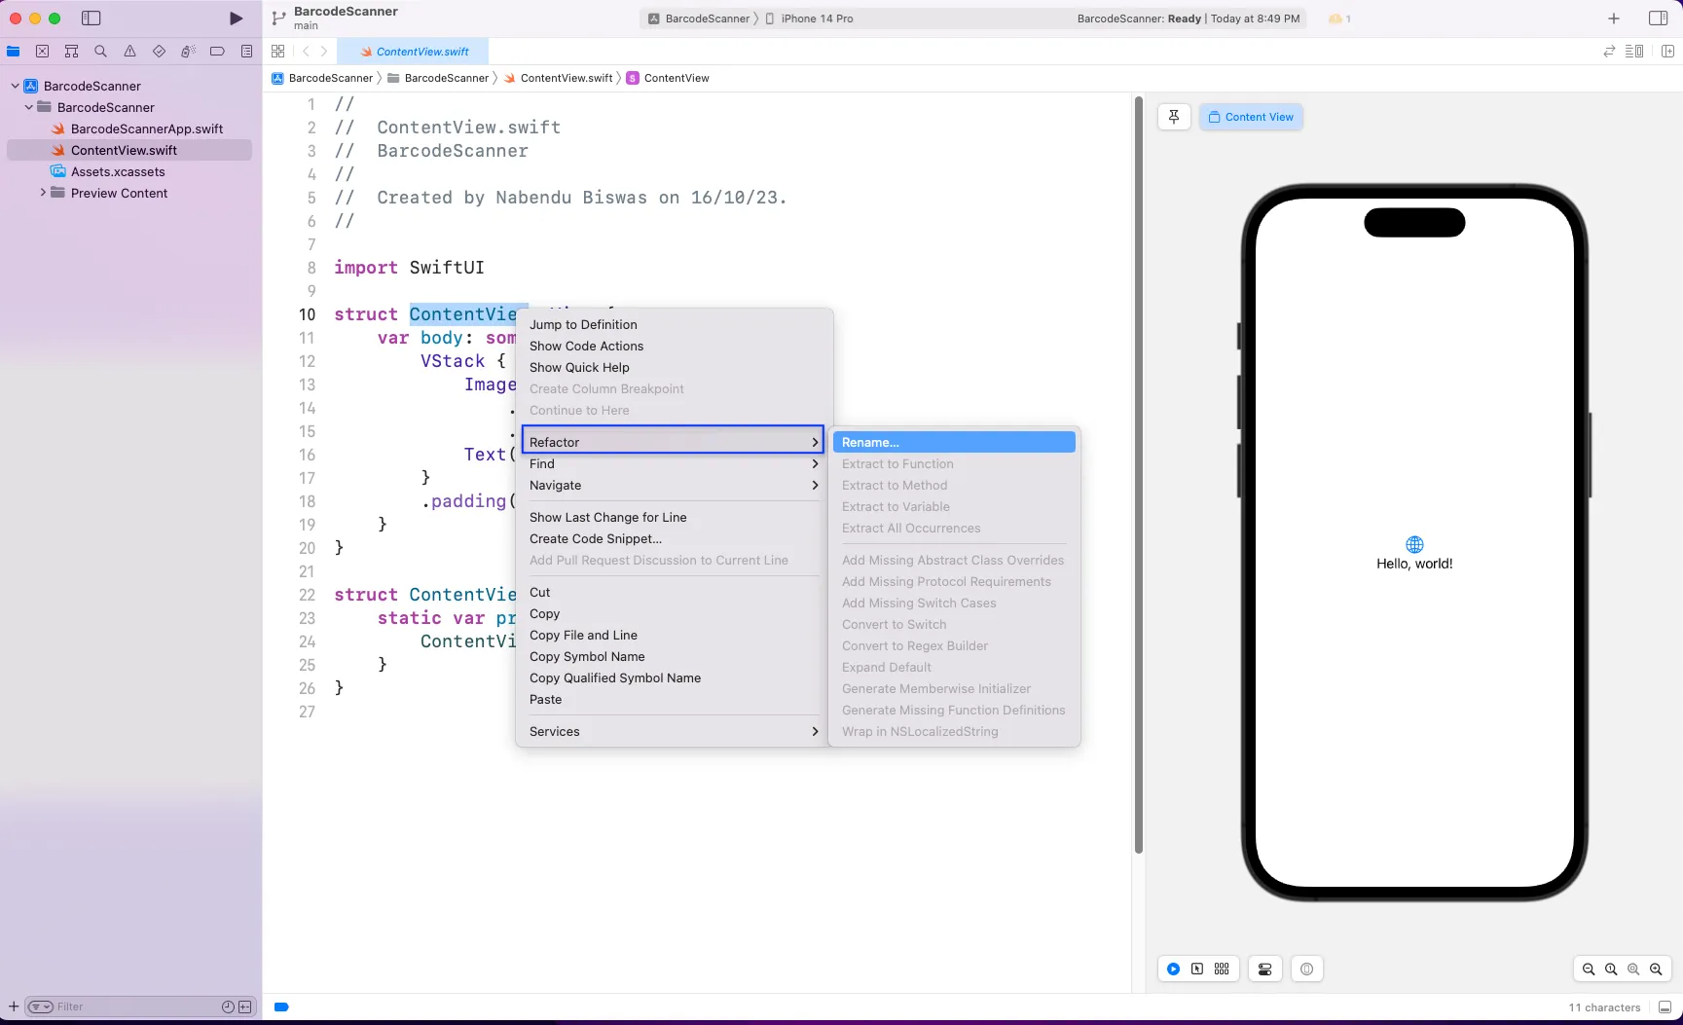Open the Project navigator folder icon
This screenshot has height=1025, width=1683.
[14, 52]
